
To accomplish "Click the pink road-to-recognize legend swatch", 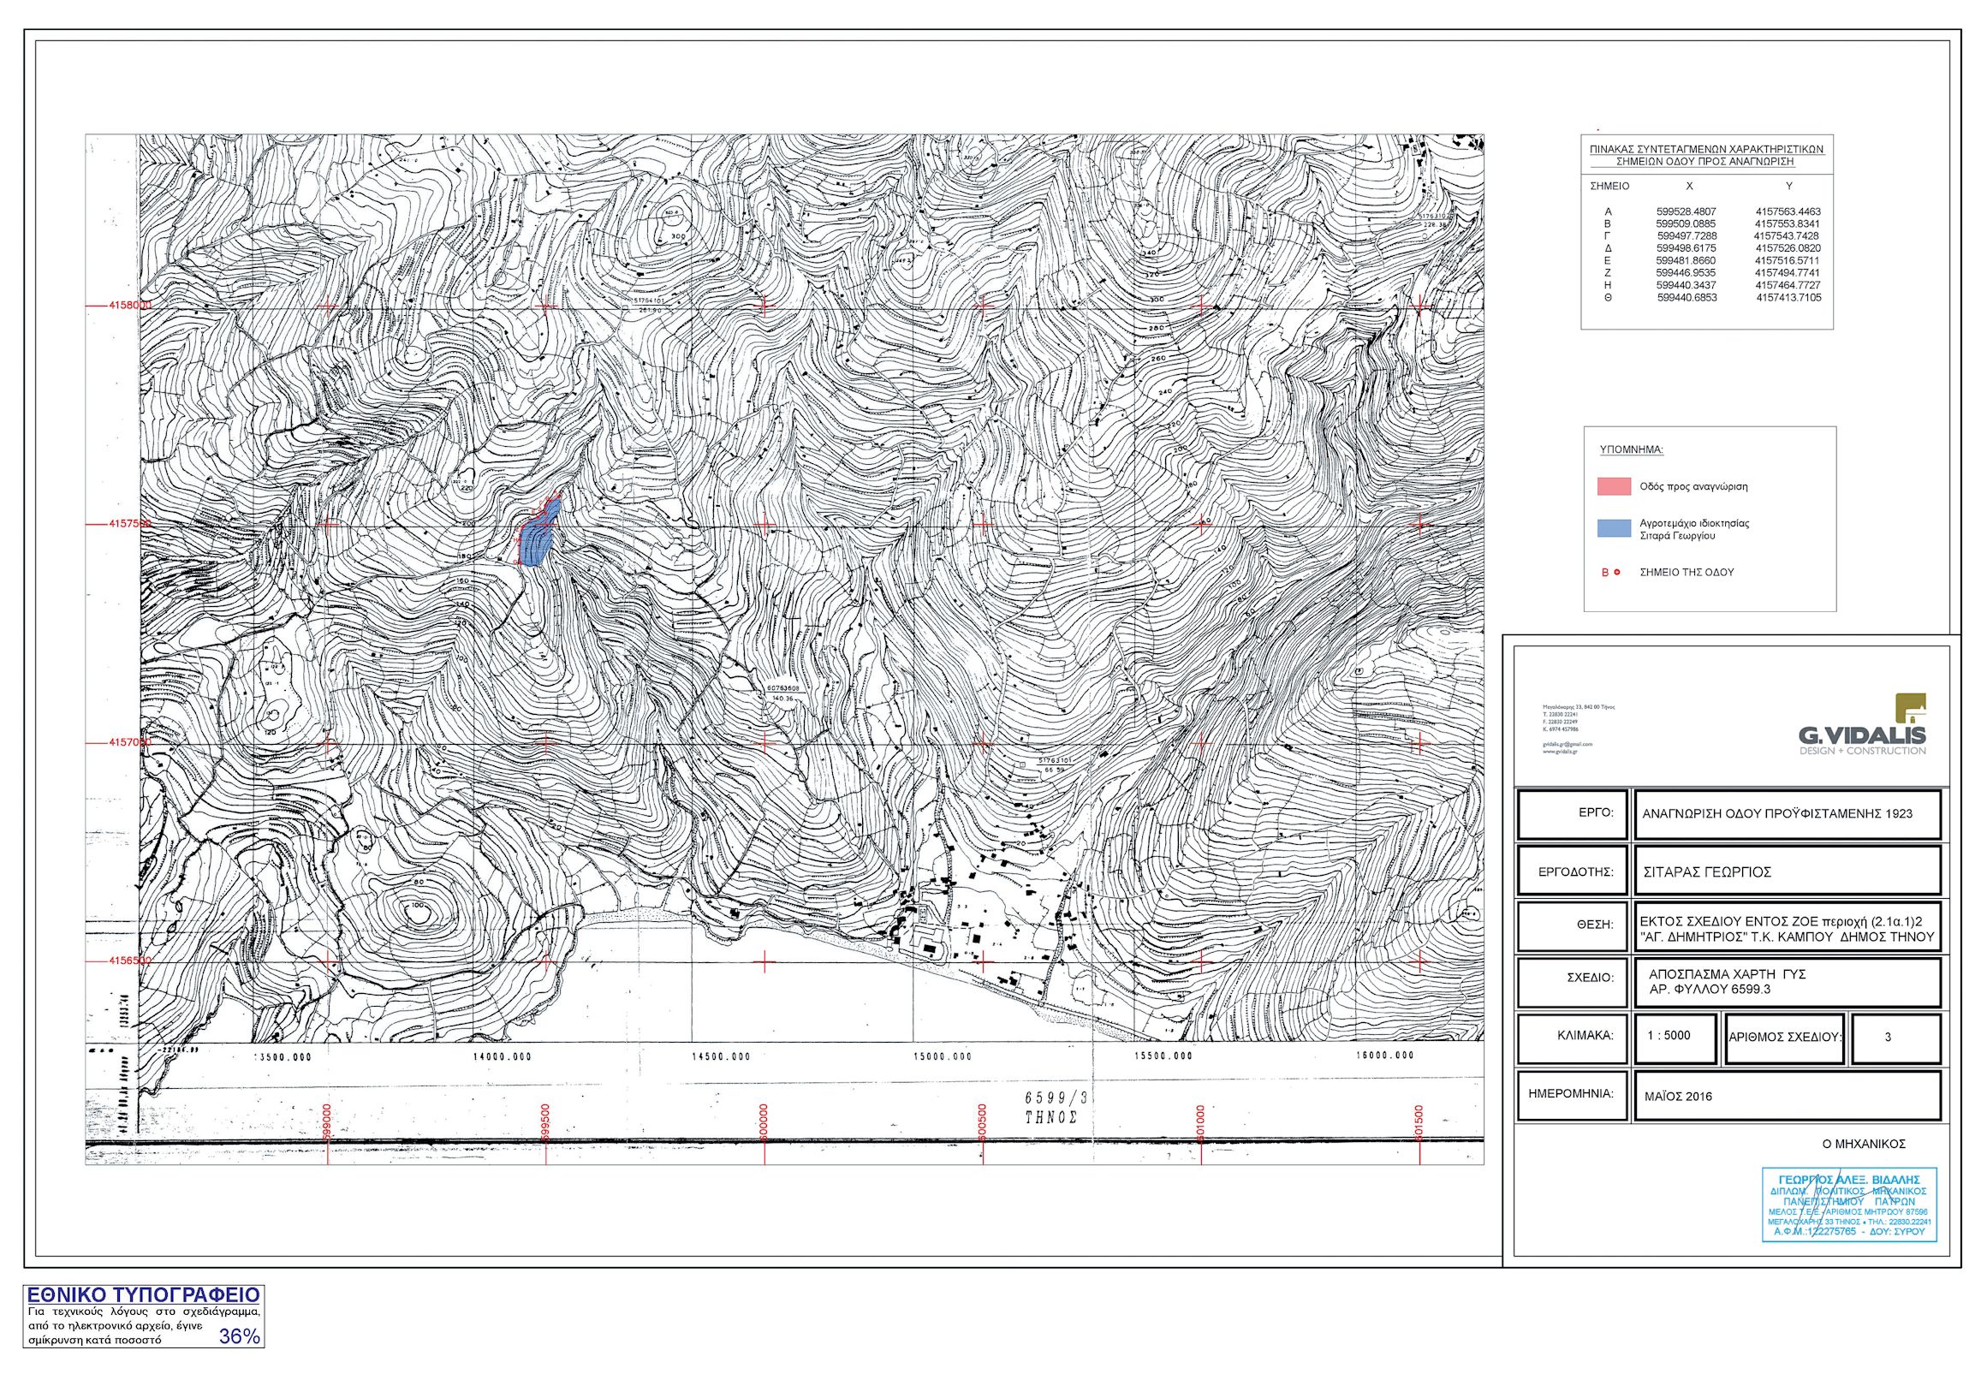I will click(x=1615, y=486).
